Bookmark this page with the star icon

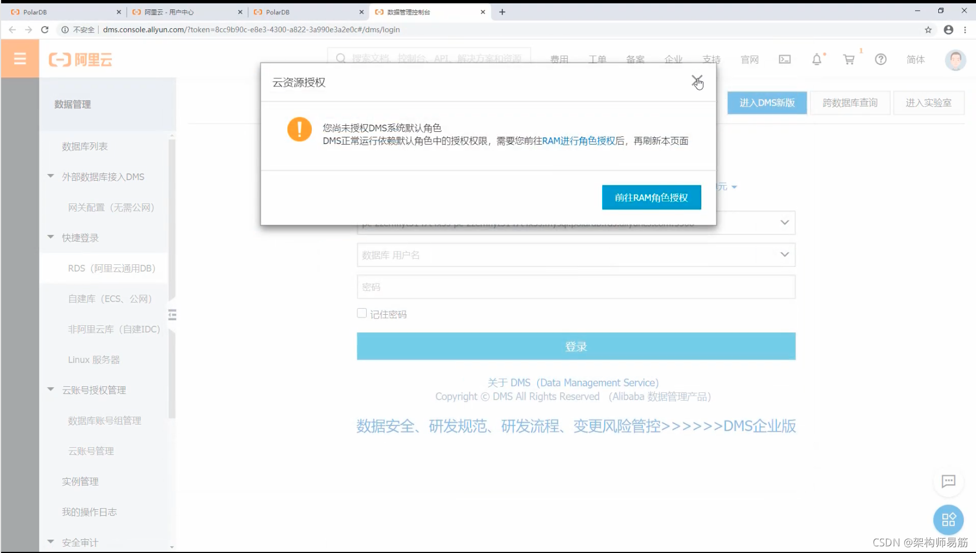point(928,30)
